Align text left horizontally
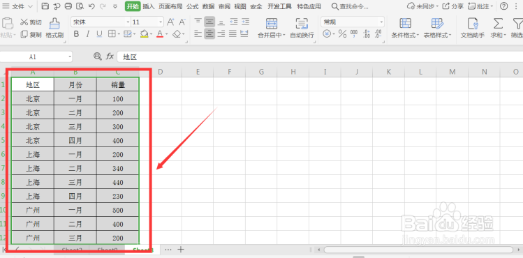The height and width of the screenshot is (258, 523). pyautogui.click(x=198, y=33)
